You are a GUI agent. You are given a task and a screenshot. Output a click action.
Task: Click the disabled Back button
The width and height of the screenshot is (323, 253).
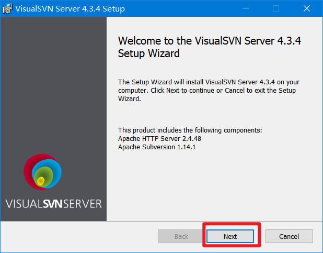(x=181, y=236)
